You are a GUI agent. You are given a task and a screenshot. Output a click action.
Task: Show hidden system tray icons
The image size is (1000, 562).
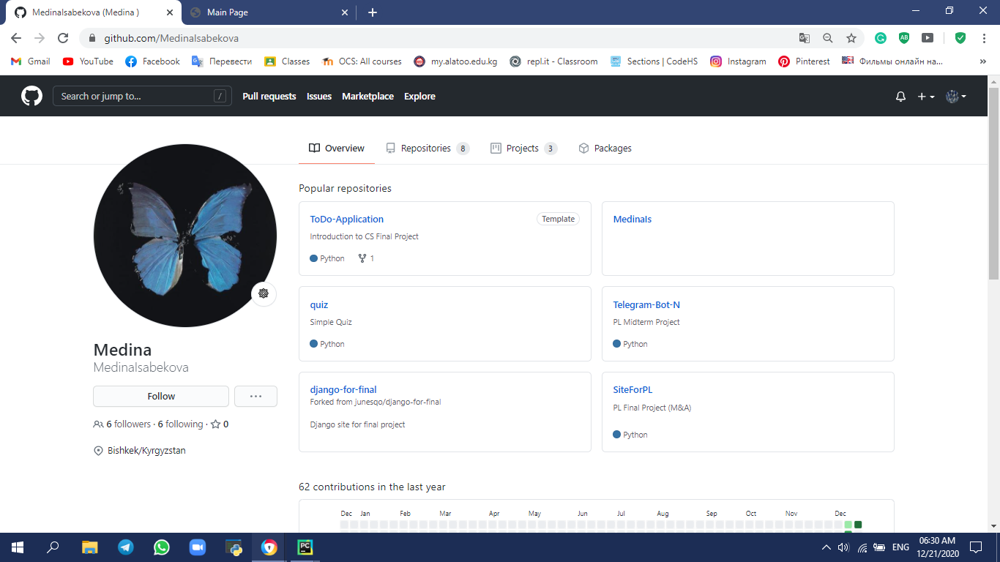(826, 547)
